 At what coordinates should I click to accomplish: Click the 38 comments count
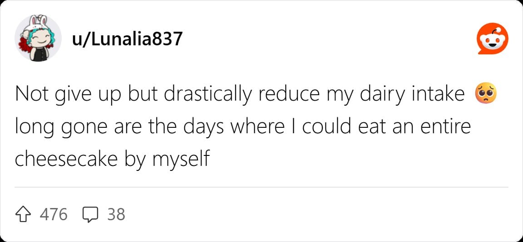coord(116,215)
